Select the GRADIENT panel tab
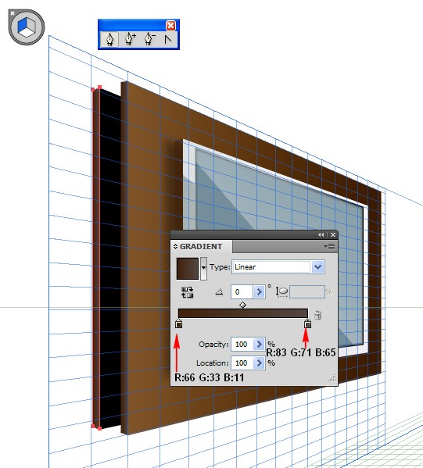Viewport: 423px width, 468px height. (201, 247)
